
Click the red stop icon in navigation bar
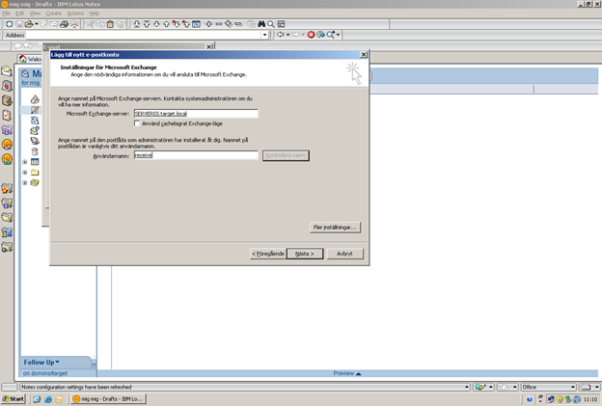(311, 35)
